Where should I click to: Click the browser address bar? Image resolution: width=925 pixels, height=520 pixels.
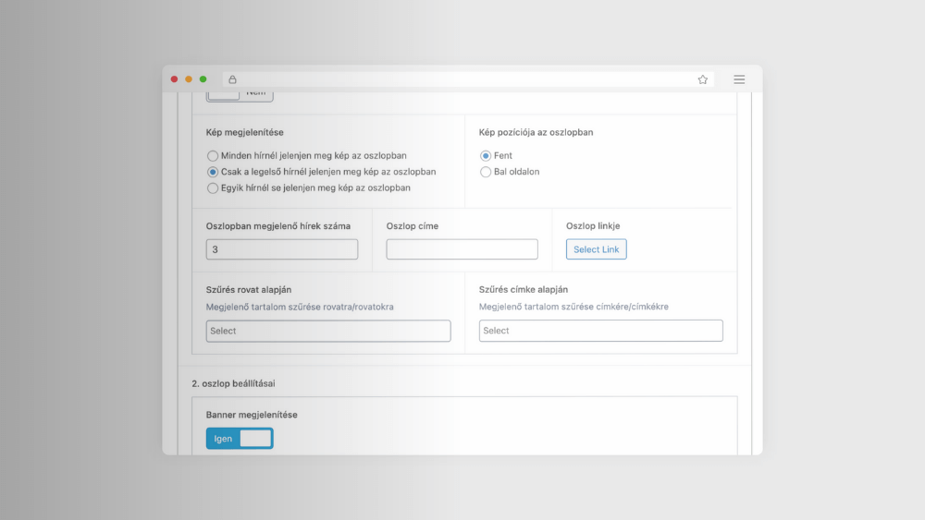[x=468, y=79]
